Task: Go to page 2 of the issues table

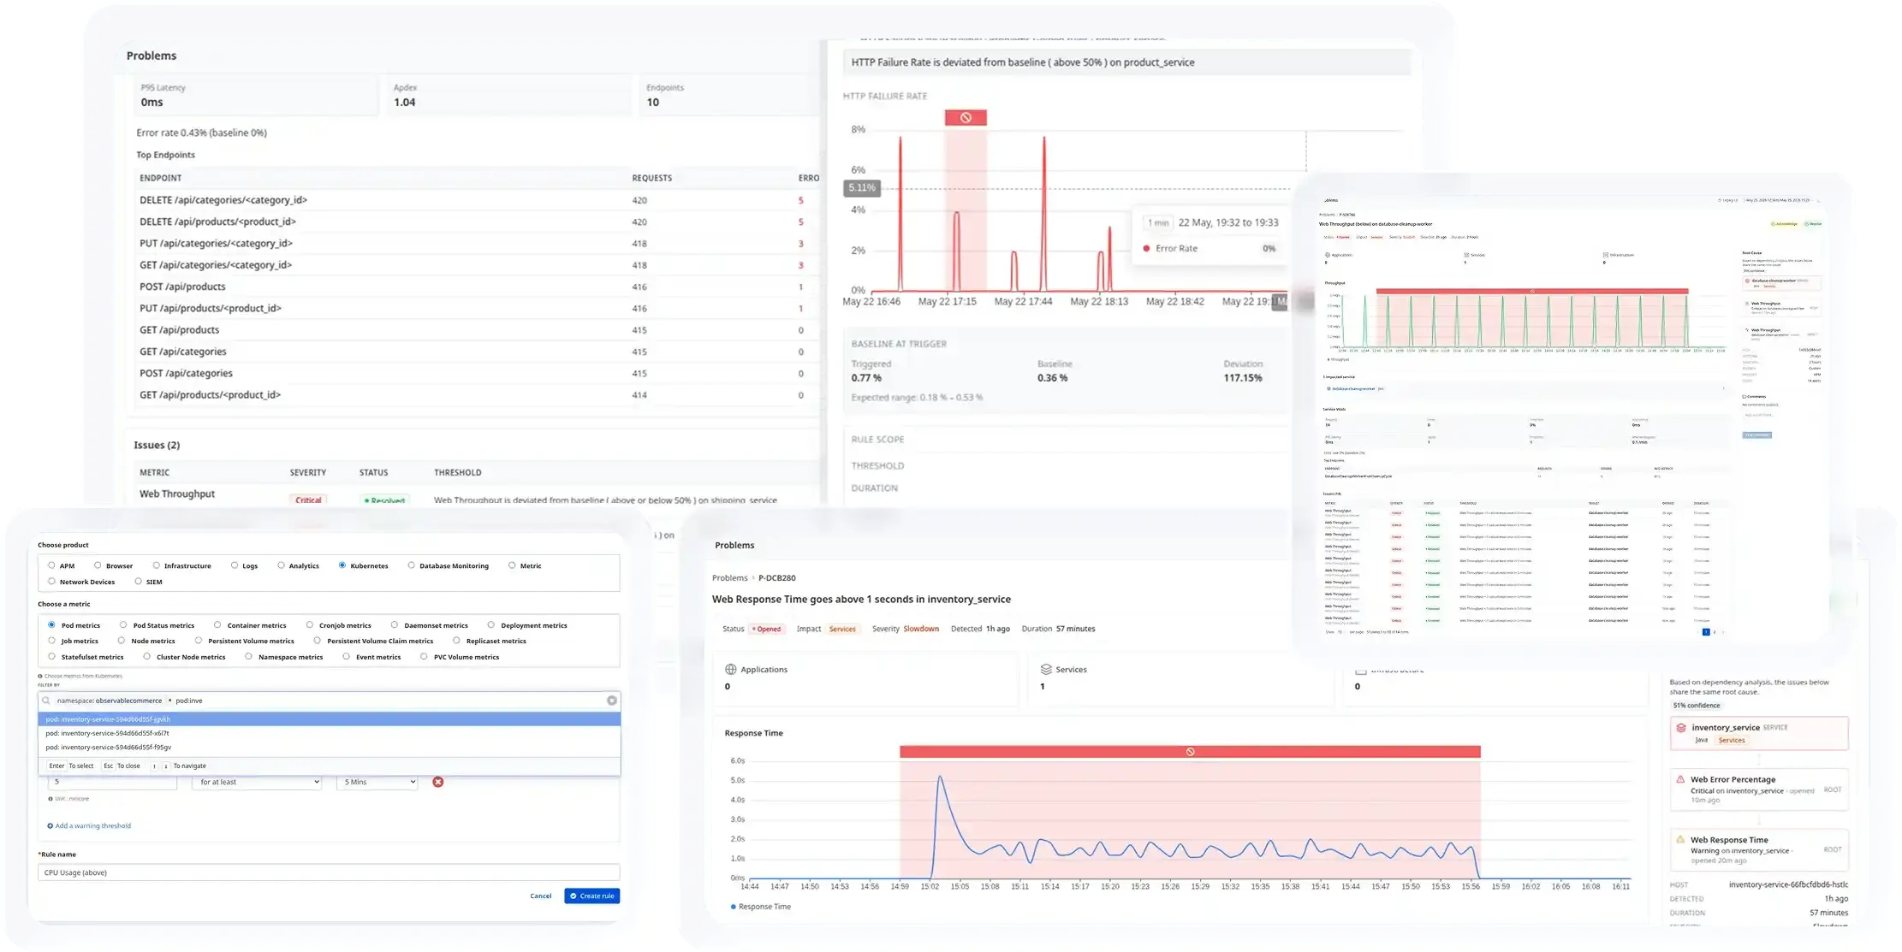Action: pyautogui.click(x=1714, y=632)
